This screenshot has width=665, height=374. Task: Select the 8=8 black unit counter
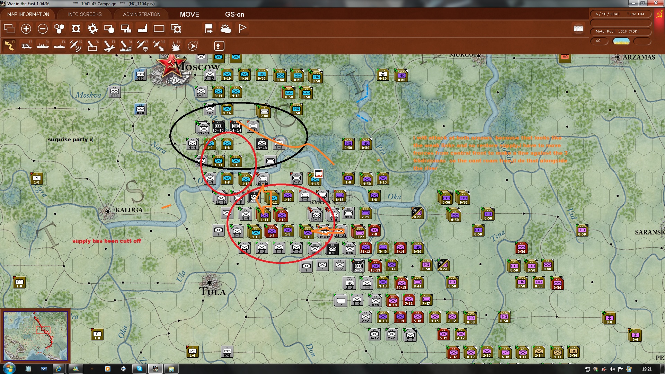332,249
